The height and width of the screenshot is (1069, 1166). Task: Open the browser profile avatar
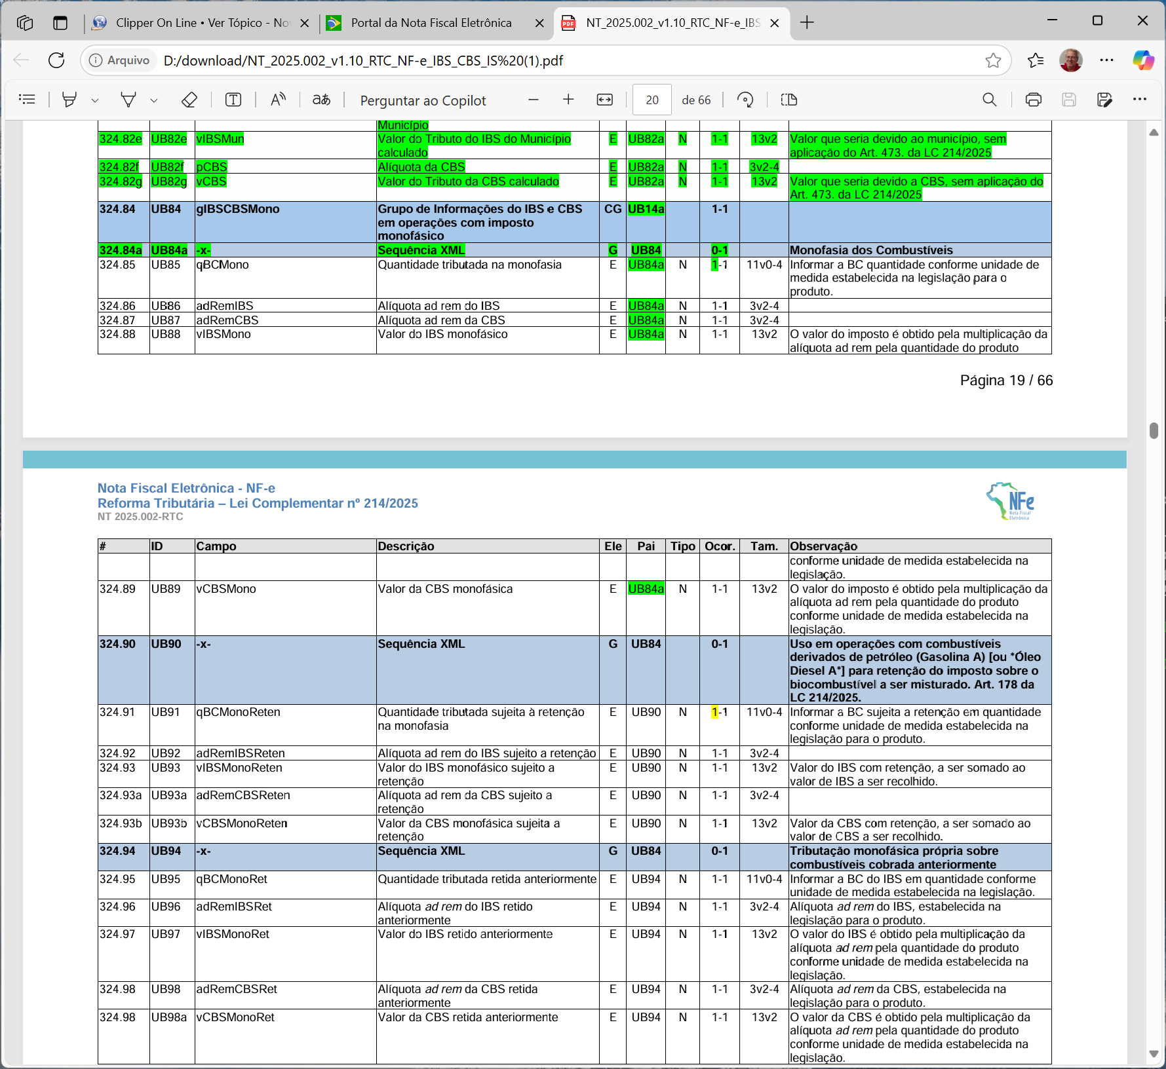[1071, 61]
